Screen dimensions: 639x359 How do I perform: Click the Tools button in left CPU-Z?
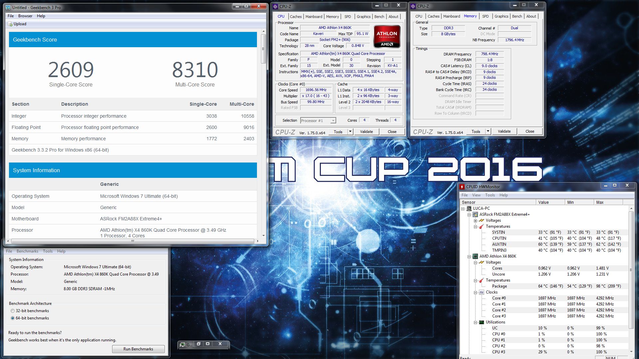pos(338,132)
